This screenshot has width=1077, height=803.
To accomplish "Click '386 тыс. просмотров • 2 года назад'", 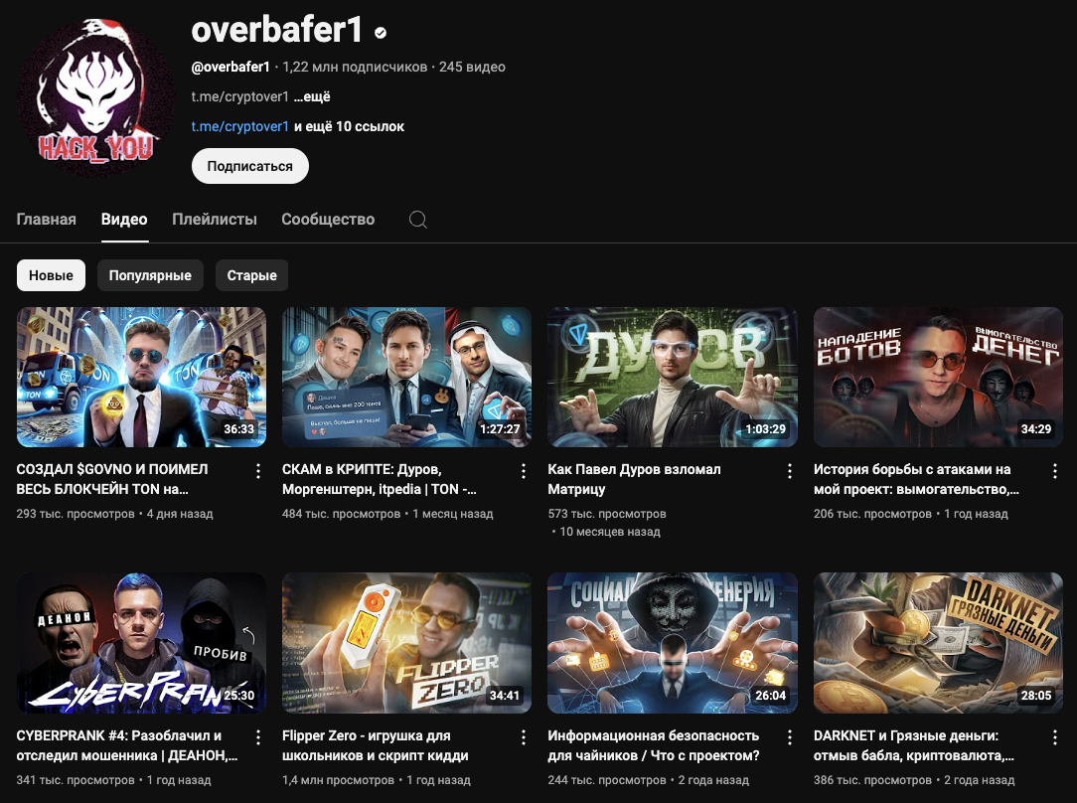I will [914, 780].
